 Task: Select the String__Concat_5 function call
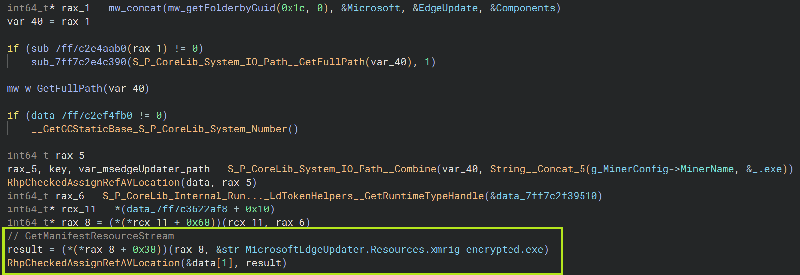point(537,169)
